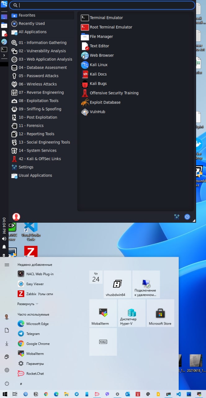The image size is (206, 398).
Task: Expand the Kali side panel hidden launchers arrow
Action: click(4, 55)
